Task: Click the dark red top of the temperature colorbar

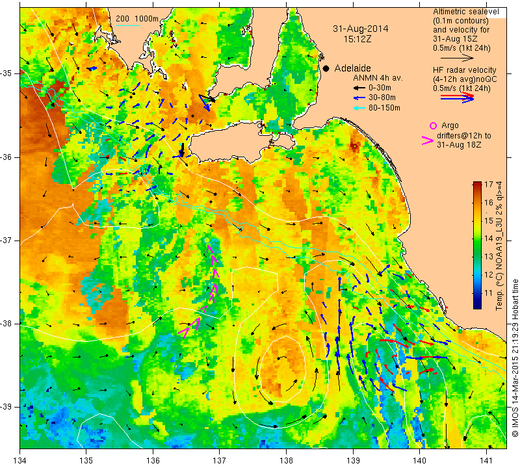Action: pyautogui.click(x=477, y=185)
